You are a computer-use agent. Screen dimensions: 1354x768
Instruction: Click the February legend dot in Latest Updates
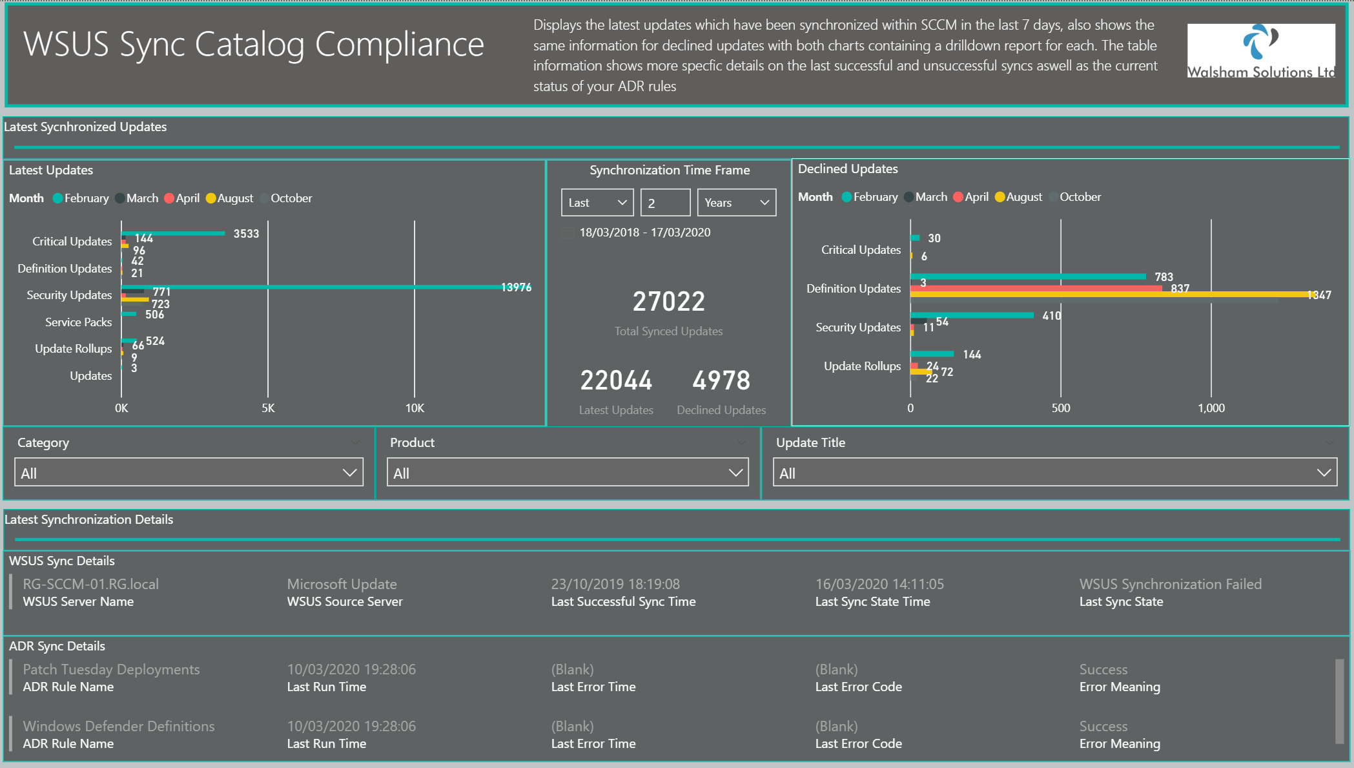pos(57,198)
